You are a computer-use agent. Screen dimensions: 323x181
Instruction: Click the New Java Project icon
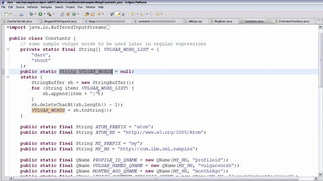62,14
